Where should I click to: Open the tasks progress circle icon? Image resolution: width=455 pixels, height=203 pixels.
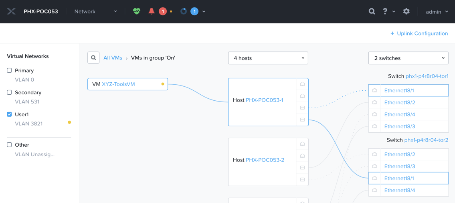[x=183, y=11]
